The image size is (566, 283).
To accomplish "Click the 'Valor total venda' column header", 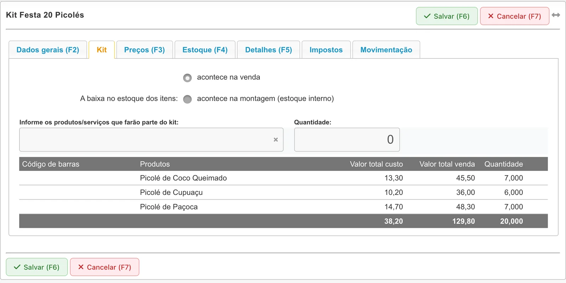I will [x=447, y=164].
